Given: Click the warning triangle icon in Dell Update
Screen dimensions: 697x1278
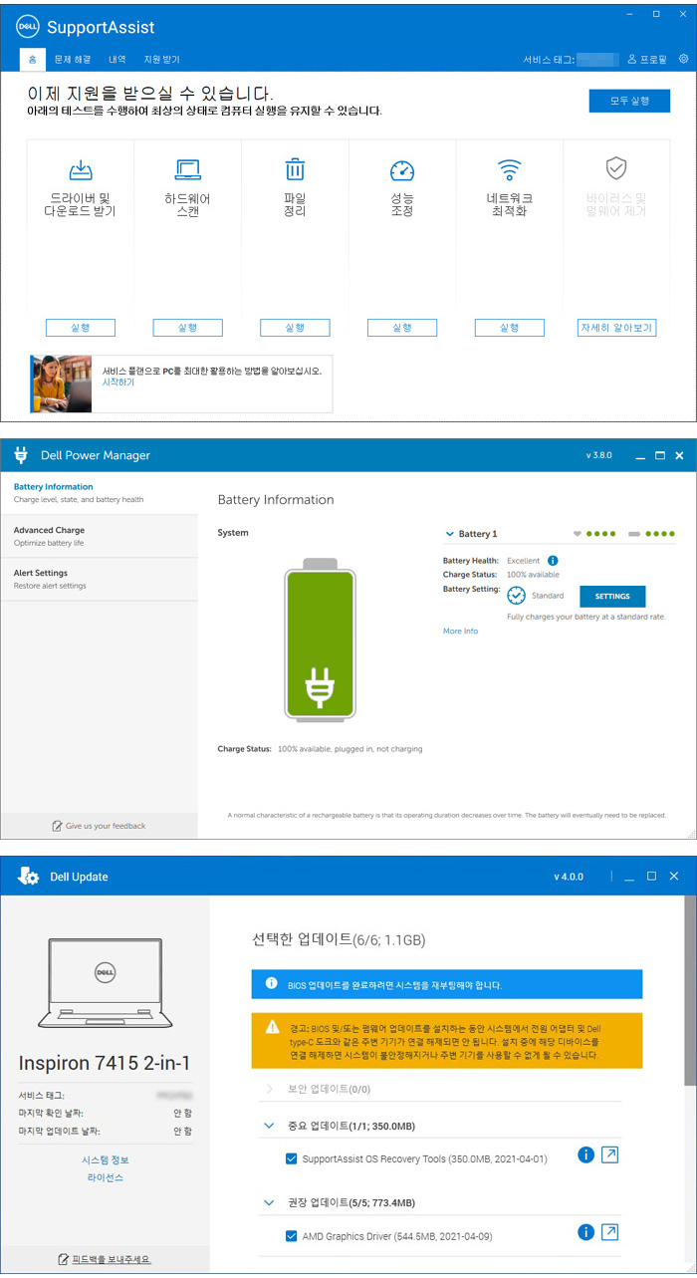Looking at the screenshot, I should click(x=273, y=1026).
